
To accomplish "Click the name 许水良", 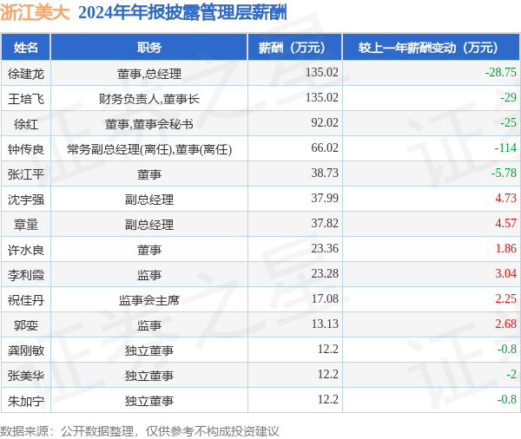I will pyautogui.click(x=25, y=250).
